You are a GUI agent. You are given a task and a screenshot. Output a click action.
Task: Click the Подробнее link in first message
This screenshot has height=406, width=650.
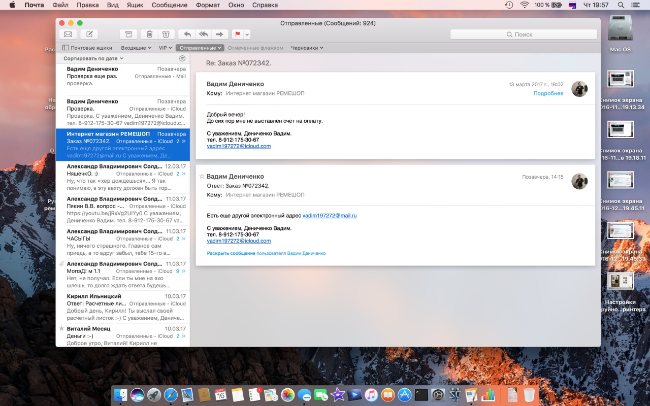[x=548, y=93]
